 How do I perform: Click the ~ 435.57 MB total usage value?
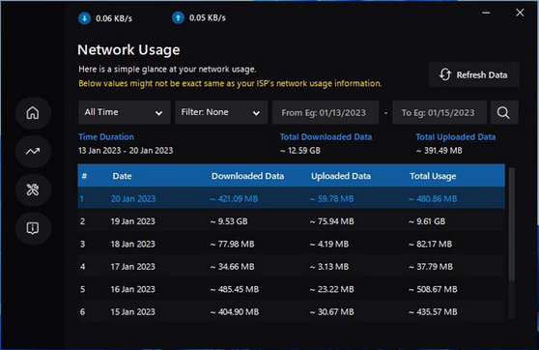[x=433, y=311]
